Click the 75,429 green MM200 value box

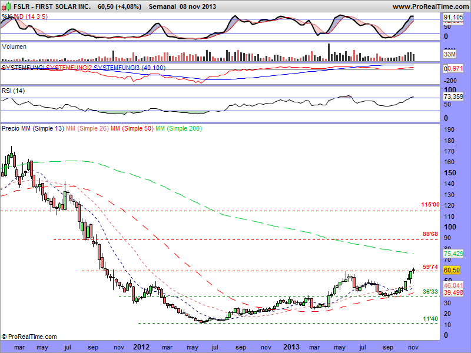pyautogui.click(x=453, y=254)
